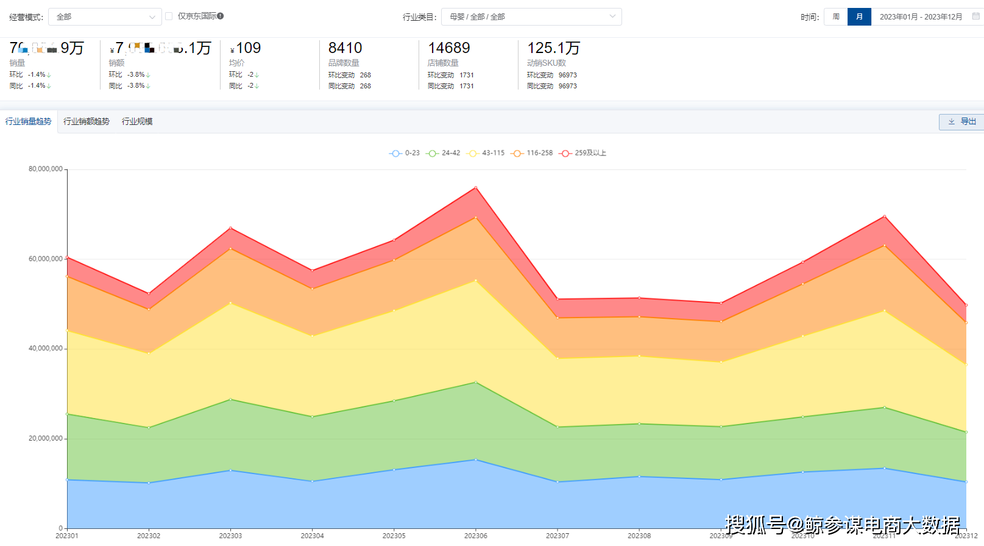This screenshot has width=984, height=546.
Task: Click the down arrow beside 销量 环比 -1.4%
Action: pos(49,75)
